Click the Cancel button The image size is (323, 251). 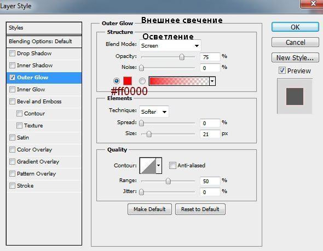(x=295, y=42)
